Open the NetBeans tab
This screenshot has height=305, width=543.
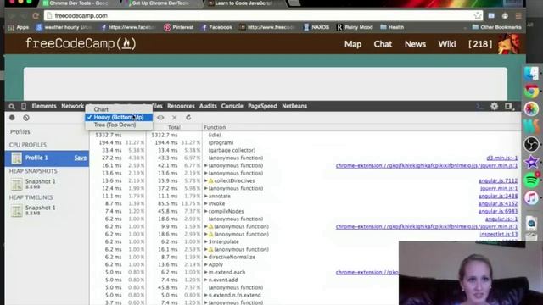pyautogui.click(x=294, y=106)
